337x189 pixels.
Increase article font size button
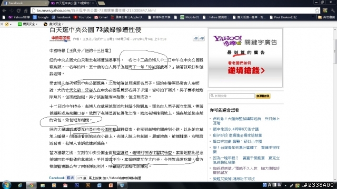point(202,38)
